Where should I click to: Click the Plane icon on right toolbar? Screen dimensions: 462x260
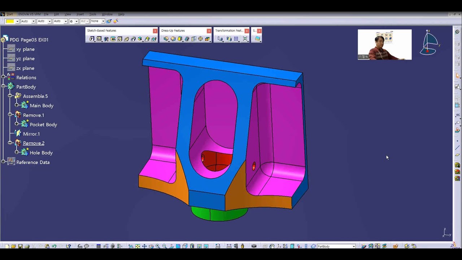(457, 155)
